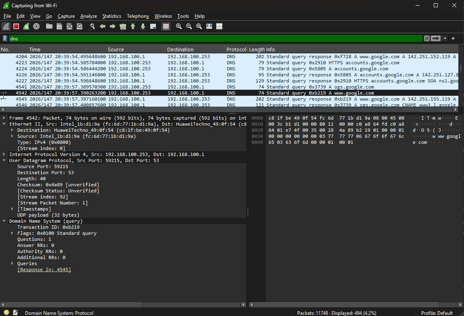Open the File menu
This screenshot has height=316, width=464.
[x=7, y=16]
